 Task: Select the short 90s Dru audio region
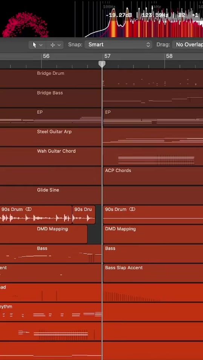point(84,215)
